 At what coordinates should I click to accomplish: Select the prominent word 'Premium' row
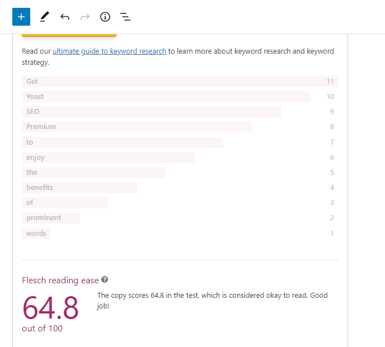pos(180,127)
